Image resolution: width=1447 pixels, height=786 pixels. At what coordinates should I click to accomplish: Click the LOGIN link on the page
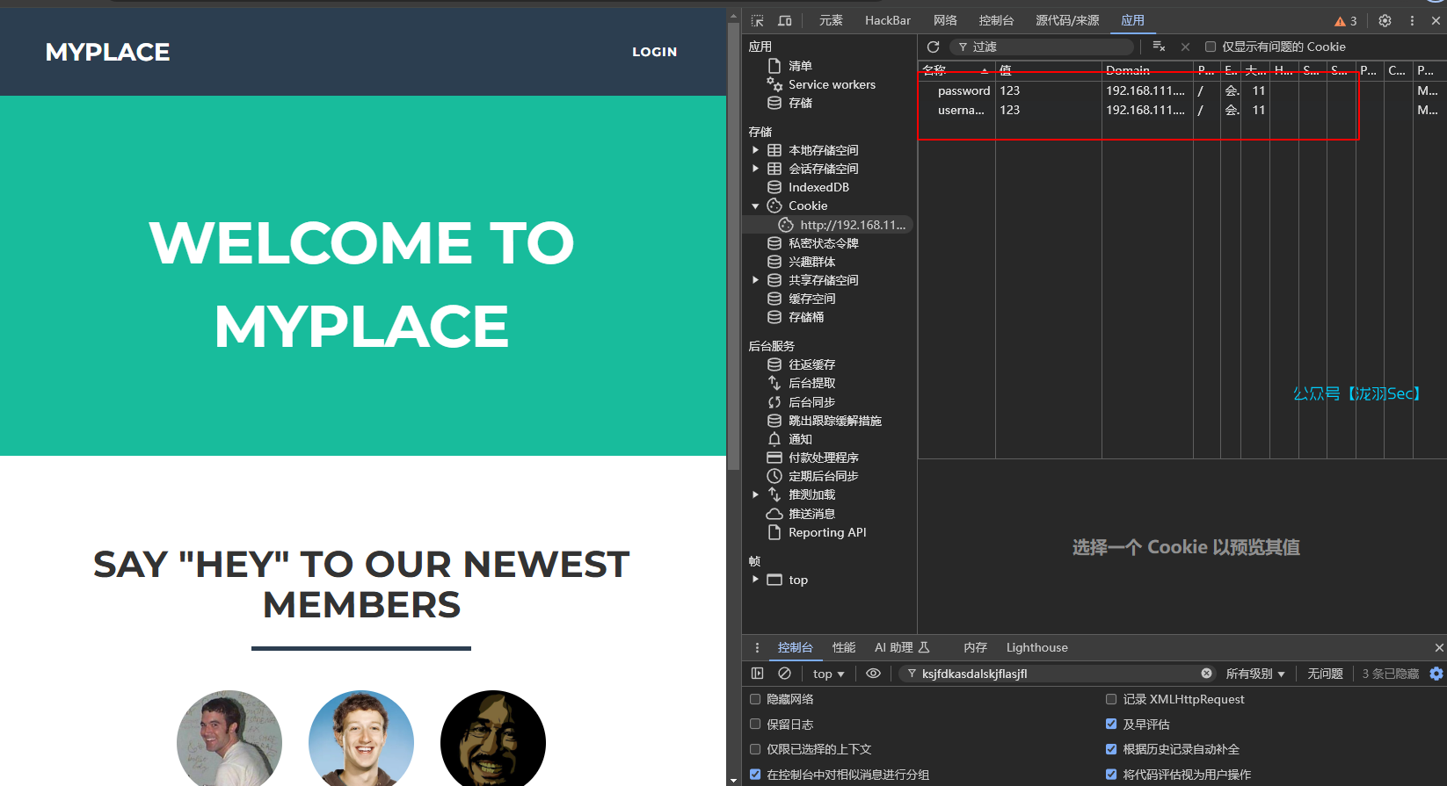[654, 52]
